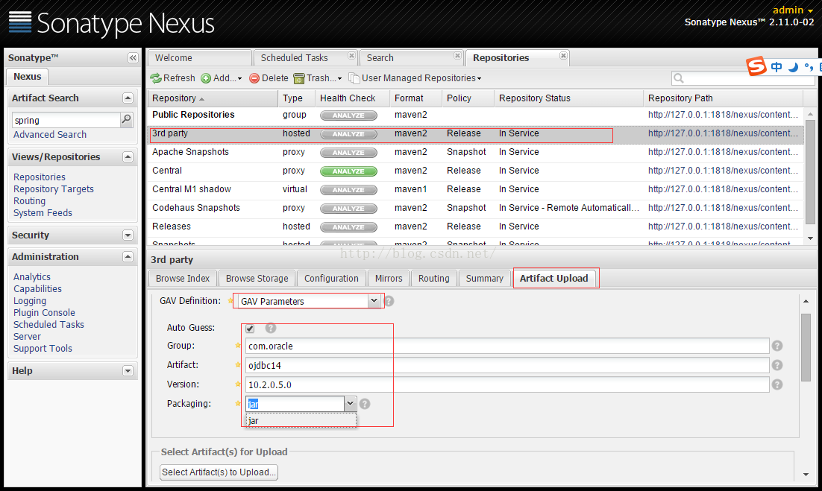Viewport: 822px width, 491px height.
Task: Select the Releases repository row
Action: tap(475, 227)
